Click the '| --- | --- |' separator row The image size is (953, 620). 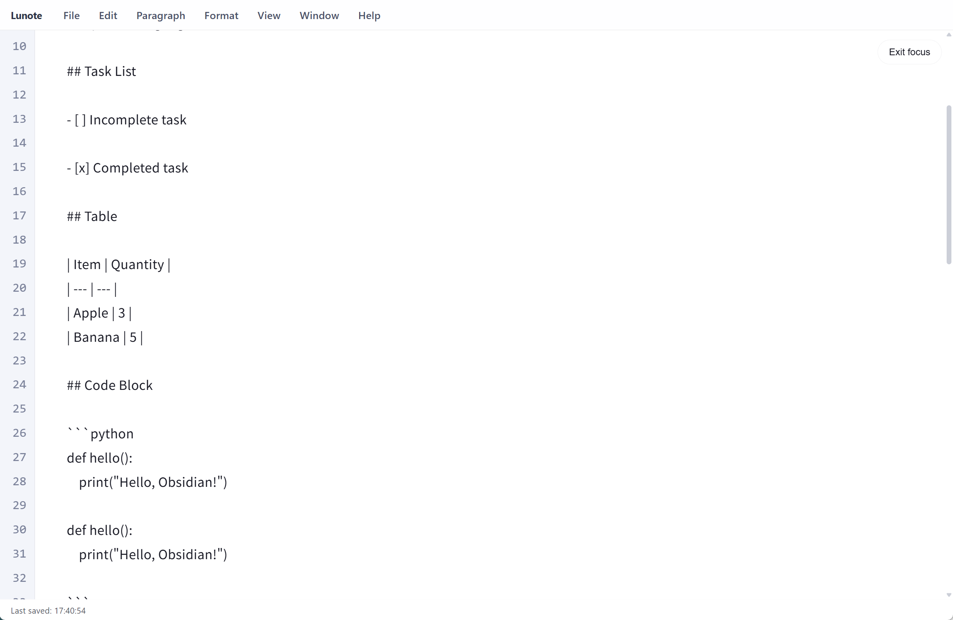(x=92, y=289)
